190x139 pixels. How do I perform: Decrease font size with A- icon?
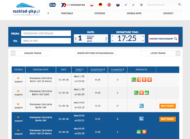click(x=134, y=5)
